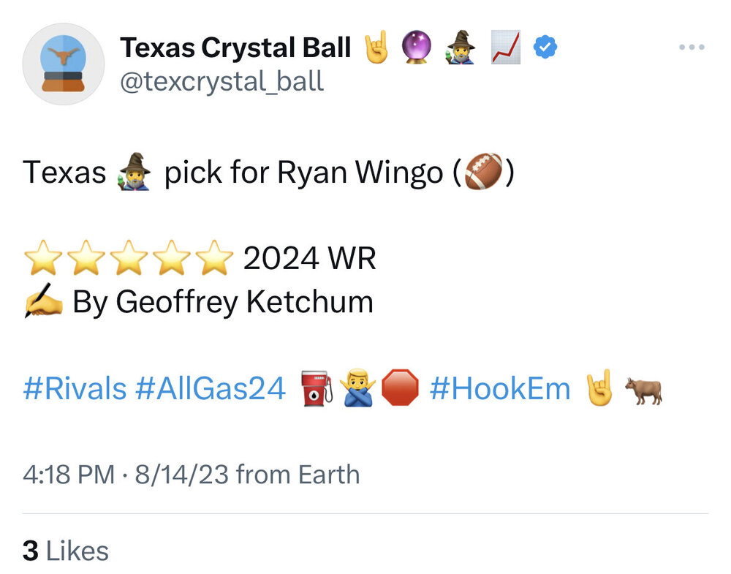Open the three-dot more options menu
The image size is (731, 574).
[x=691, y=48]
